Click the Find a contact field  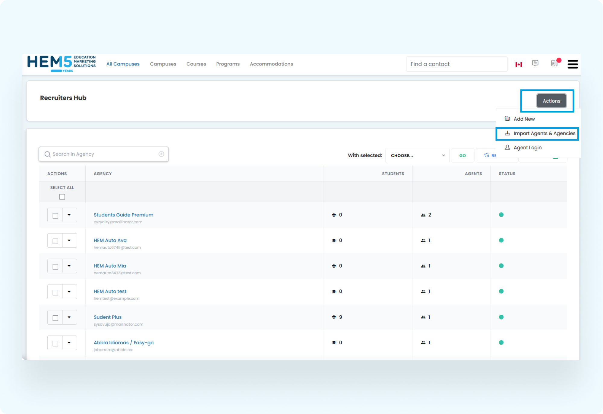[456, 64]
